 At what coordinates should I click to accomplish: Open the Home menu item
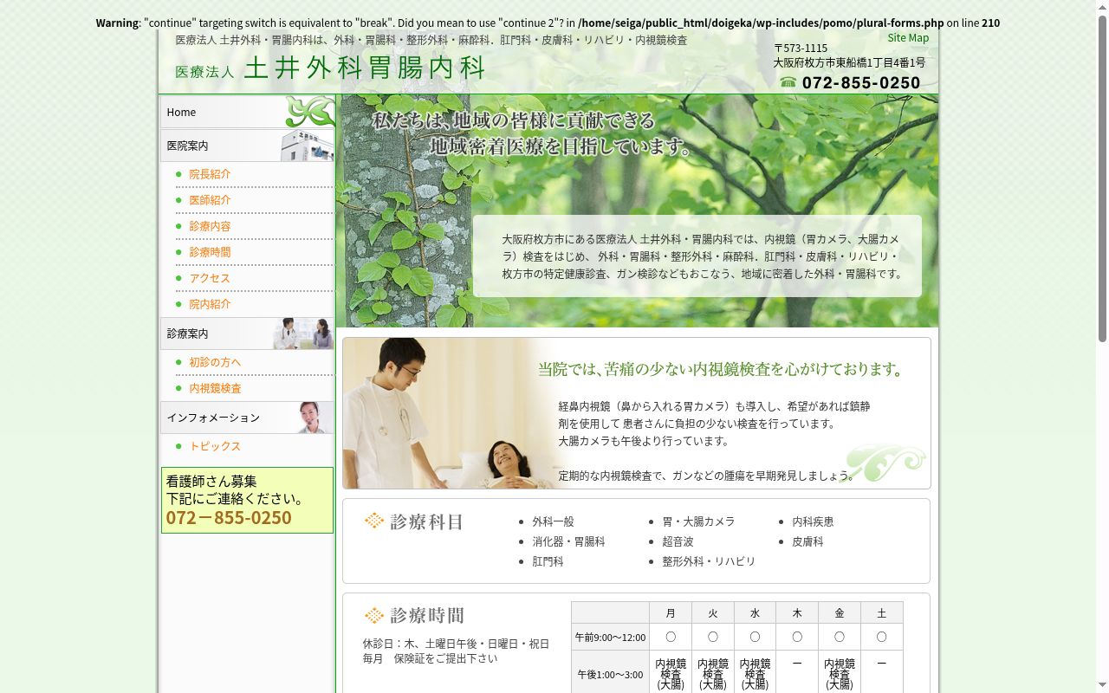[247, 113]
